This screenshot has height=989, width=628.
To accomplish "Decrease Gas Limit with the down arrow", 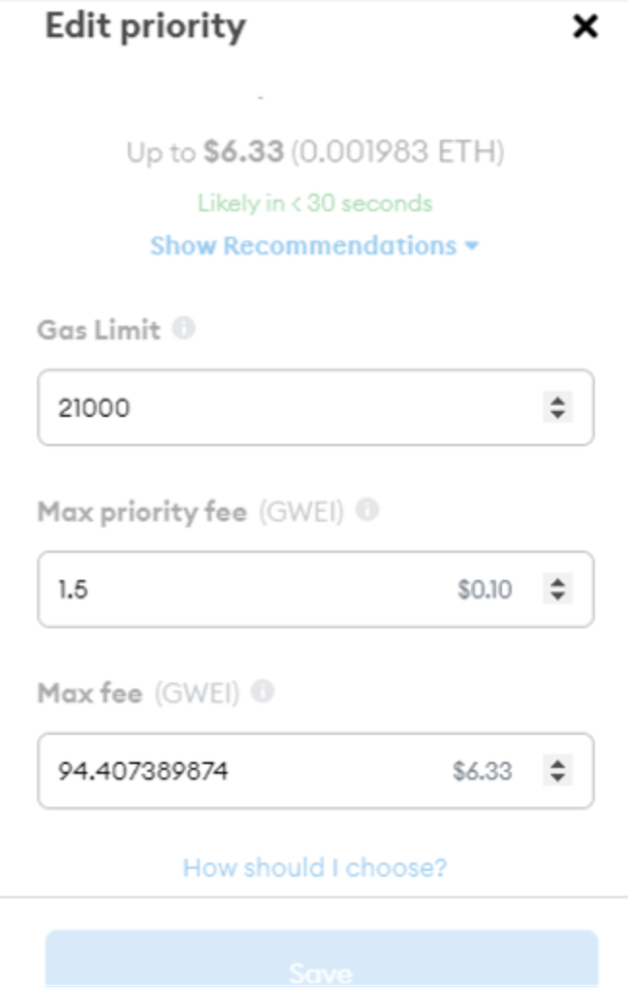I will (x=557, y=414).
